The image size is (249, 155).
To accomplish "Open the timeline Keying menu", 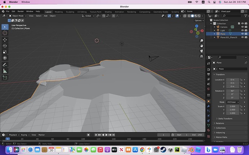I will click(25, 135).
